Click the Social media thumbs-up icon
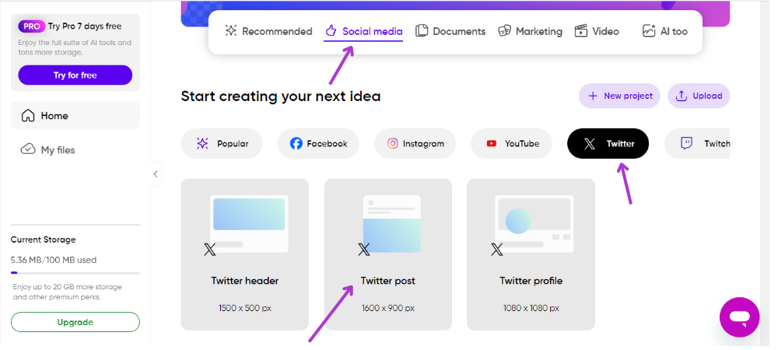 (x=331, y=31)
